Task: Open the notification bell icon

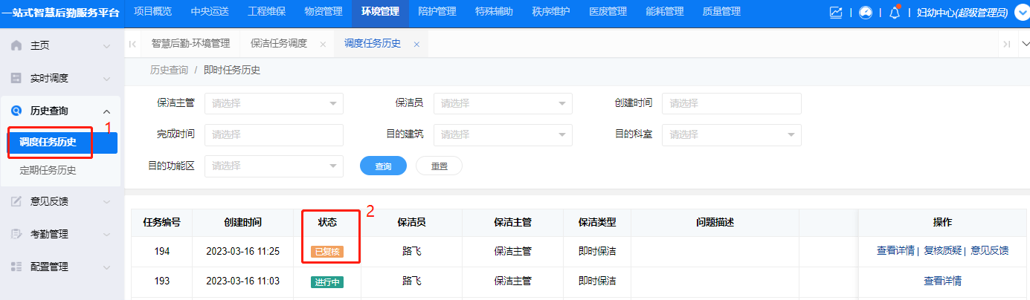Action: click(895, 13)
